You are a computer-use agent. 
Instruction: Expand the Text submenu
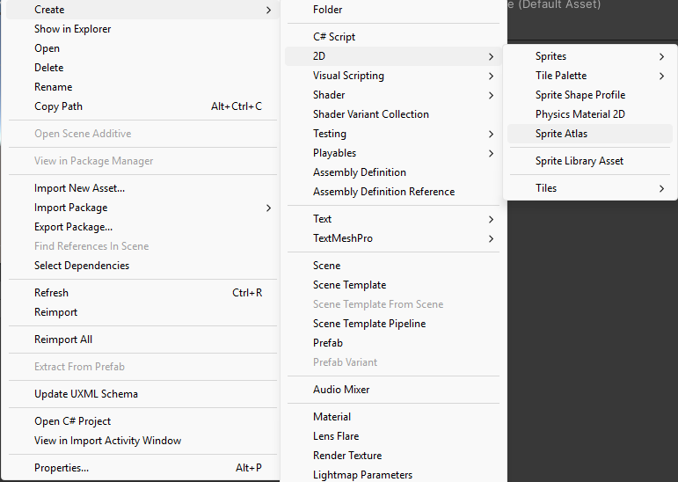(x=393, y=219)
